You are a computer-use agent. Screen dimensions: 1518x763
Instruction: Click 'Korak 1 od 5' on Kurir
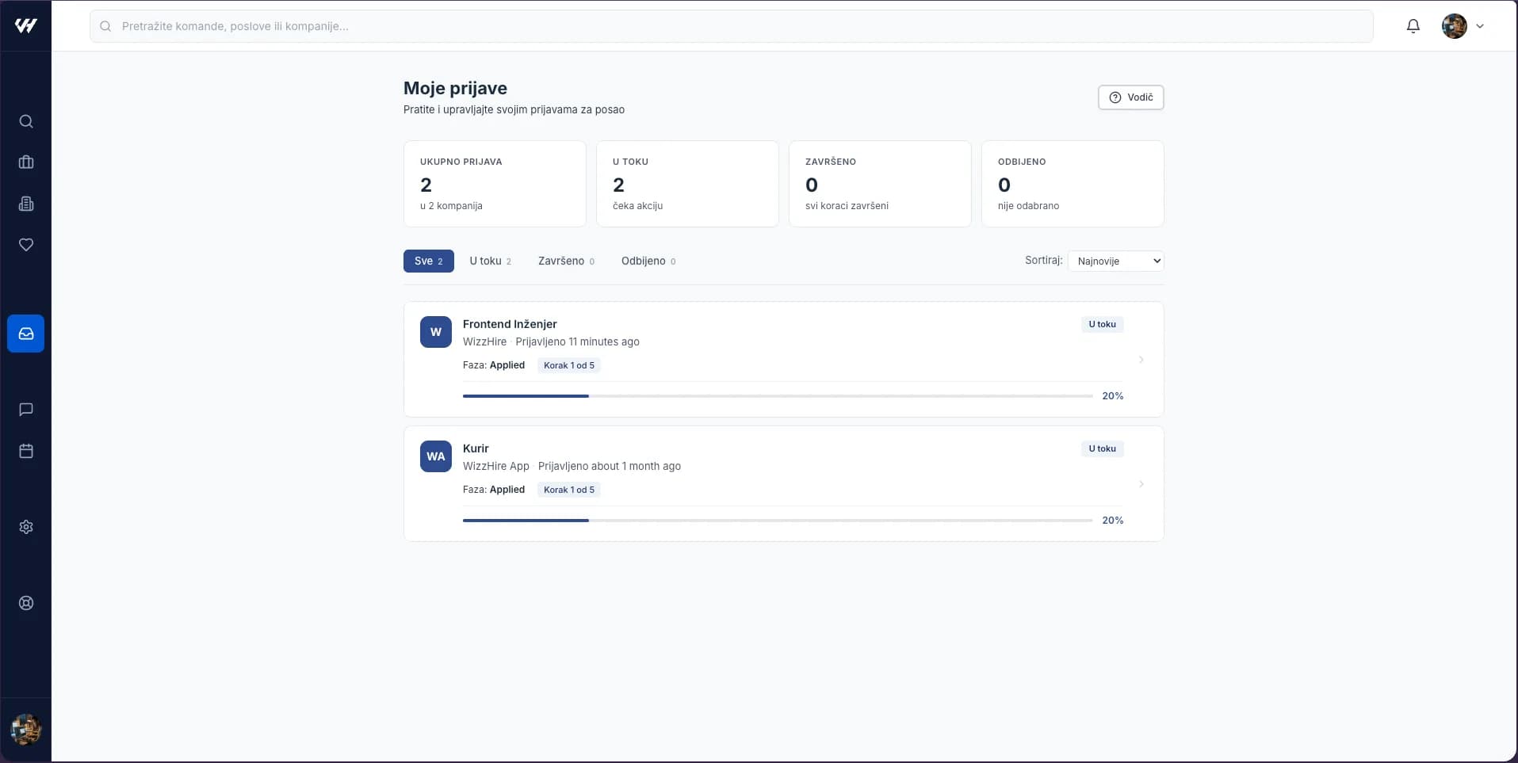pos(569,490)
